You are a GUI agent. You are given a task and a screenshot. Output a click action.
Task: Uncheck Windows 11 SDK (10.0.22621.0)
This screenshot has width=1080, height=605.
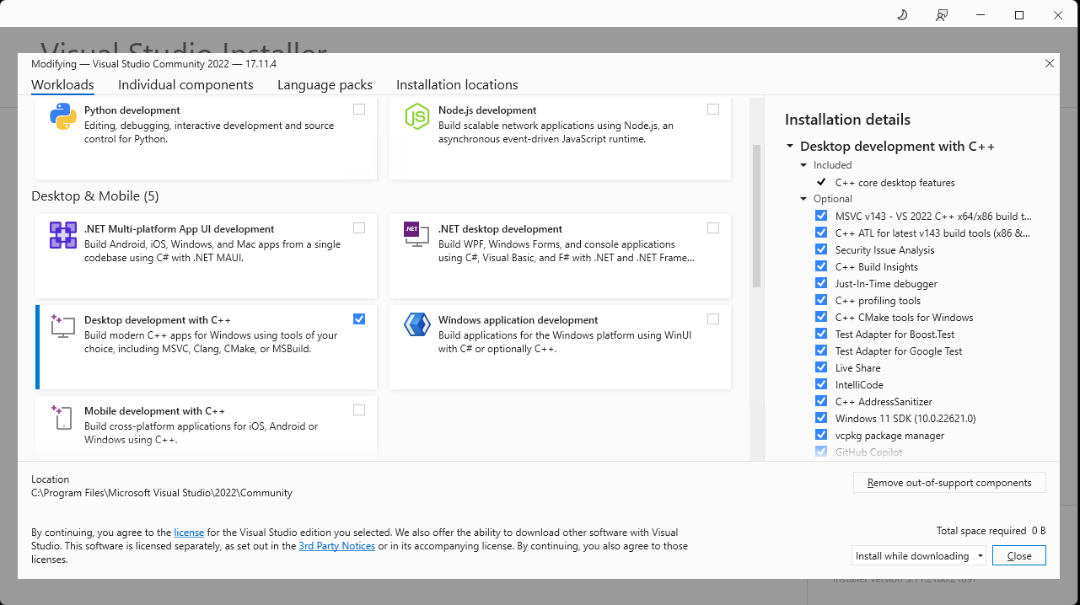pos(821,418)
